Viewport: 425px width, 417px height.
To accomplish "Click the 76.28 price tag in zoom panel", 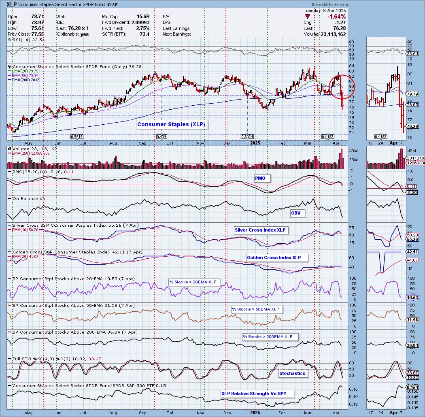I will [x=412, y=126].
